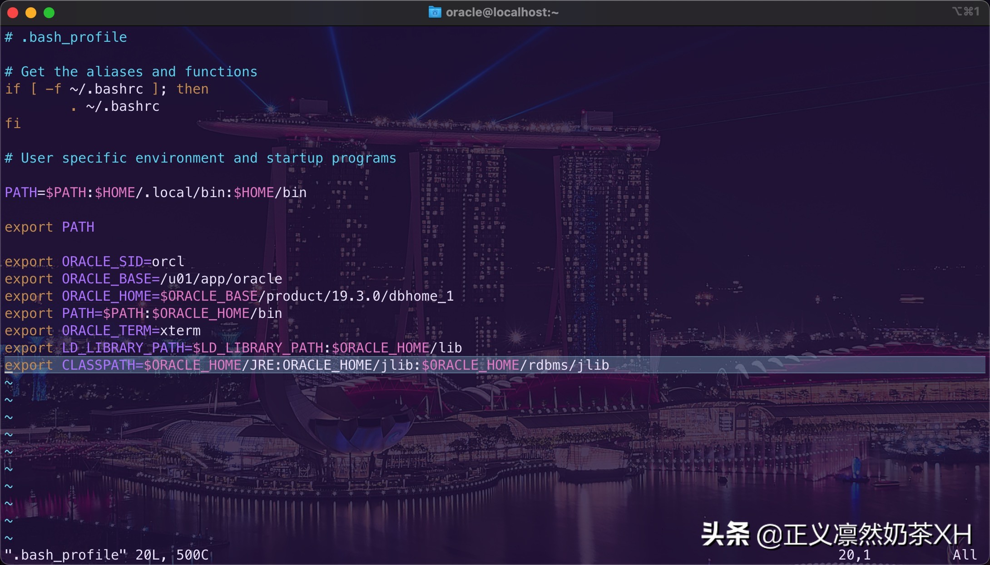Viewport: 990px width, 565px height.
Task: Click the 20,1 cursor position indicator
Action: 855,555
